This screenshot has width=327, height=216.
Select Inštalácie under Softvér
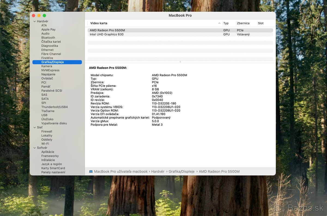click(48, 160)
